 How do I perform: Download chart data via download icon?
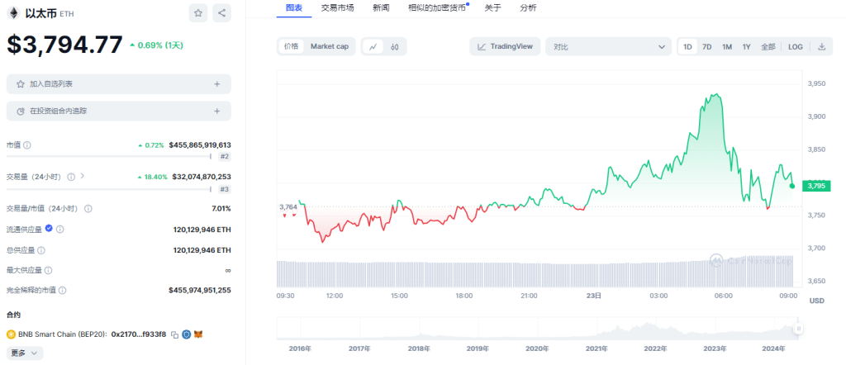[821, 47]
